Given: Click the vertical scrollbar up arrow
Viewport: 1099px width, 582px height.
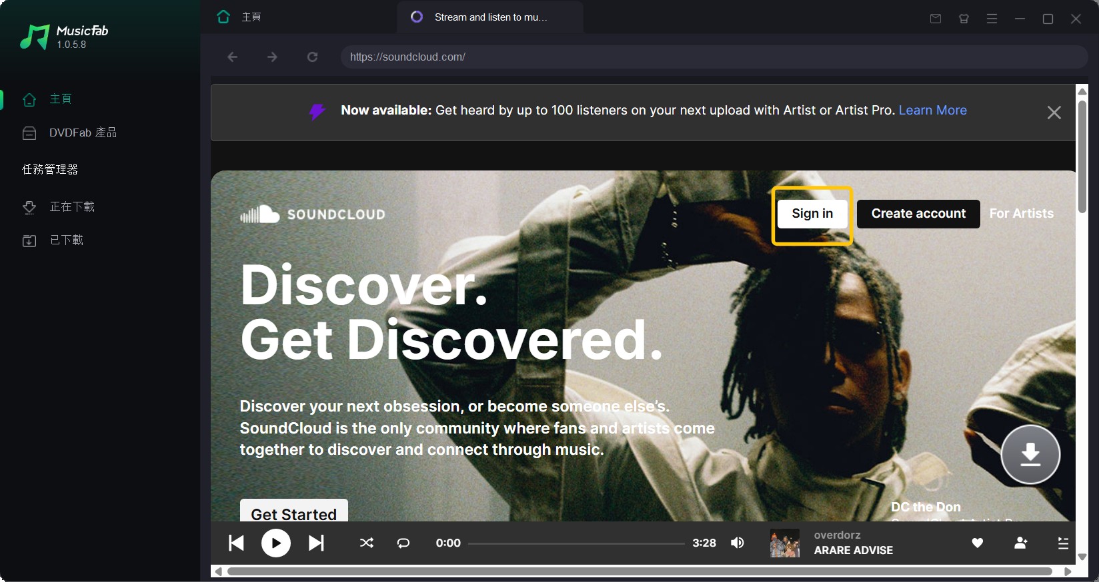Looking at the screenshot, I should (1082, 91).
